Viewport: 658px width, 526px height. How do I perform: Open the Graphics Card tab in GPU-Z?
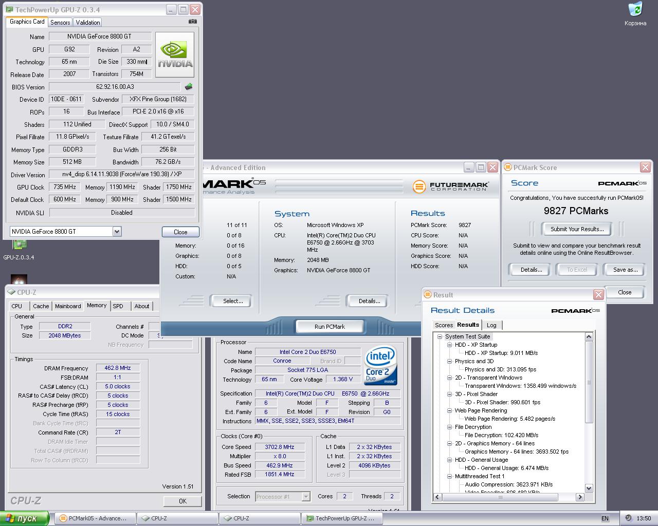coord(27,22)
